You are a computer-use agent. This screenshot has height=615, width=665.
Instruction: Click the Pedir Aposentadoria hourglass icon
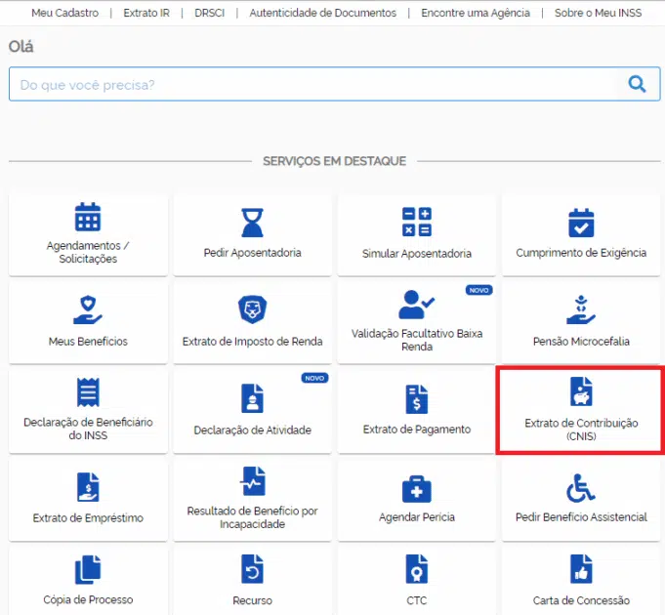[252, 223]
